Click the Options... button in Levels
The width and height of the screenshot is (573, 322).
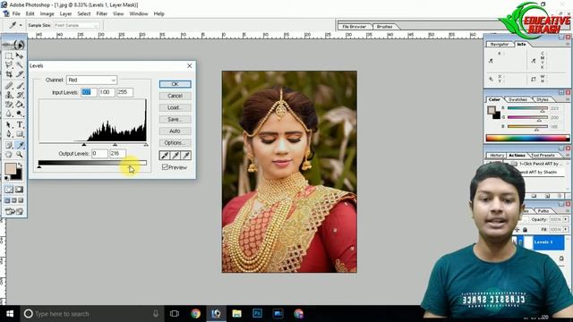point(175,143)
